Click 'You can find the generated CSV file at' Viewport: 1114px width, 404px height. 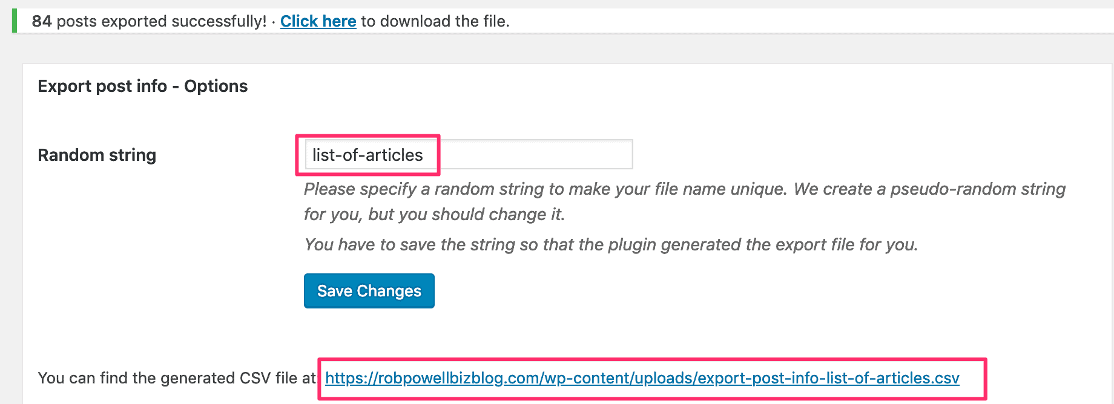tap(177, 378)
